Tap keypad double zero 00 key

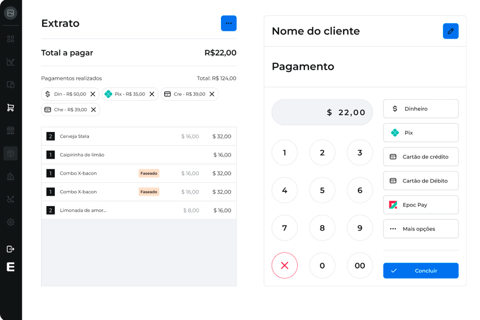[360, 265]
